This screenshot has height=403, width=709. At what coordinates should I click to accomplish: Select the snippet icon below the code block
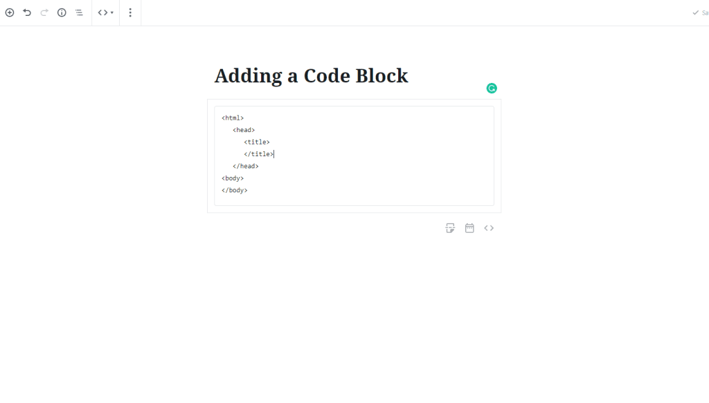(450, 227)
